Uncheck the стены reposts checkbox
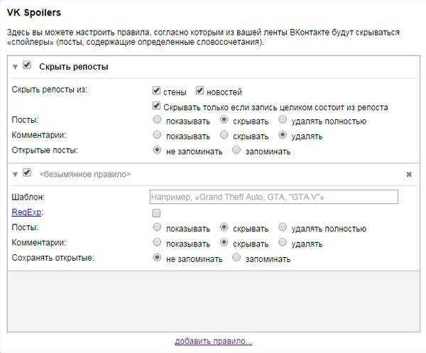 coord(156,90)
